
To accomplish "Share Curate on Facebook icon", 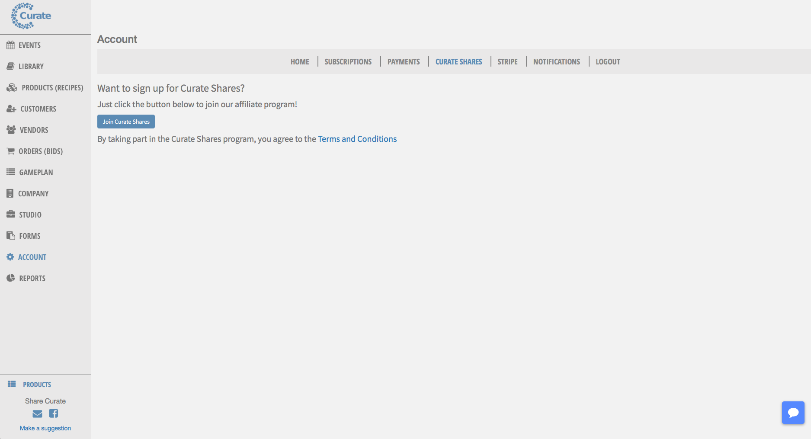I will (53, 413).
